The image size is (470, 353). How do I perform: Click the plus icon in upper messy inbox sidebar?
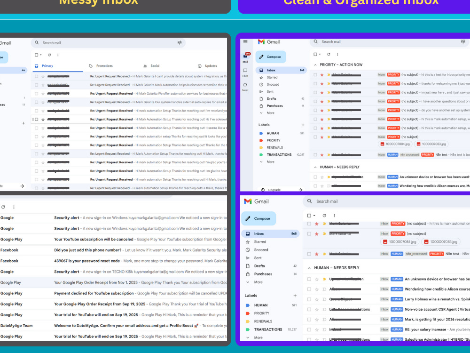click(x=23, y=123)
